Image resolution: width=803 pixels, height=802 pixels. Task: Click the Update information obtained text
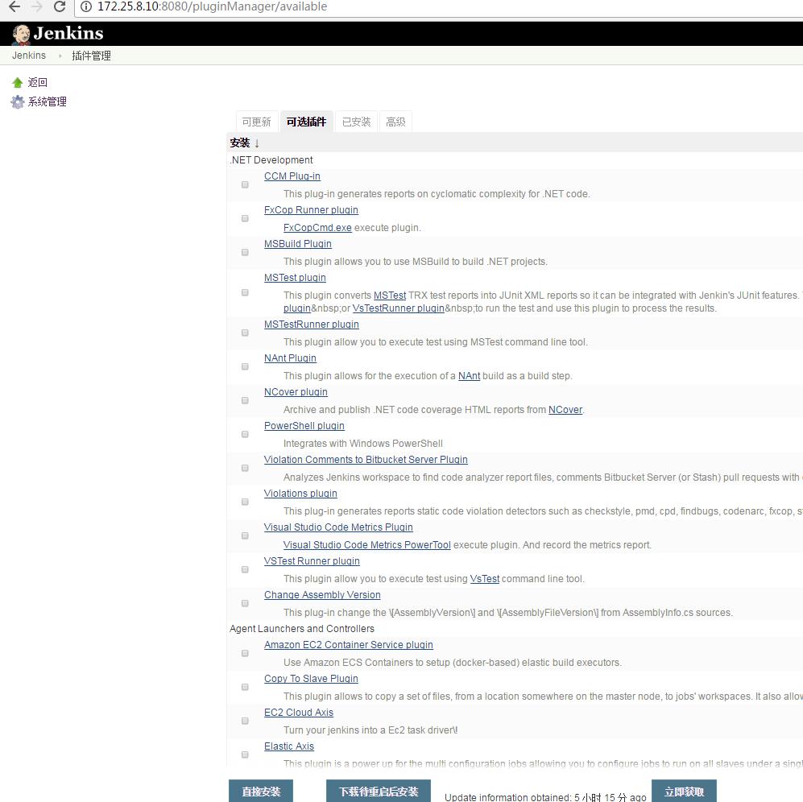click(x=545, y=797)
